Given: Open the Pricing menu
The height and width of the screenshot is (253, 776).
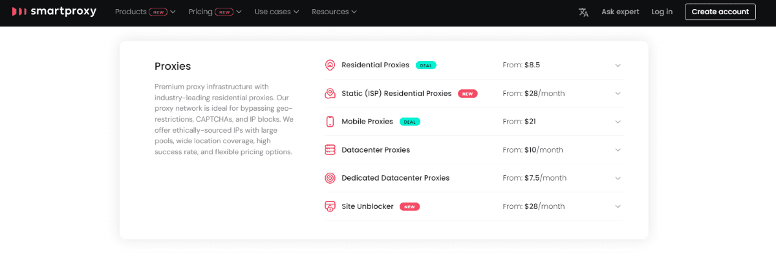Looking at the screenshot, I should [215, 12].
